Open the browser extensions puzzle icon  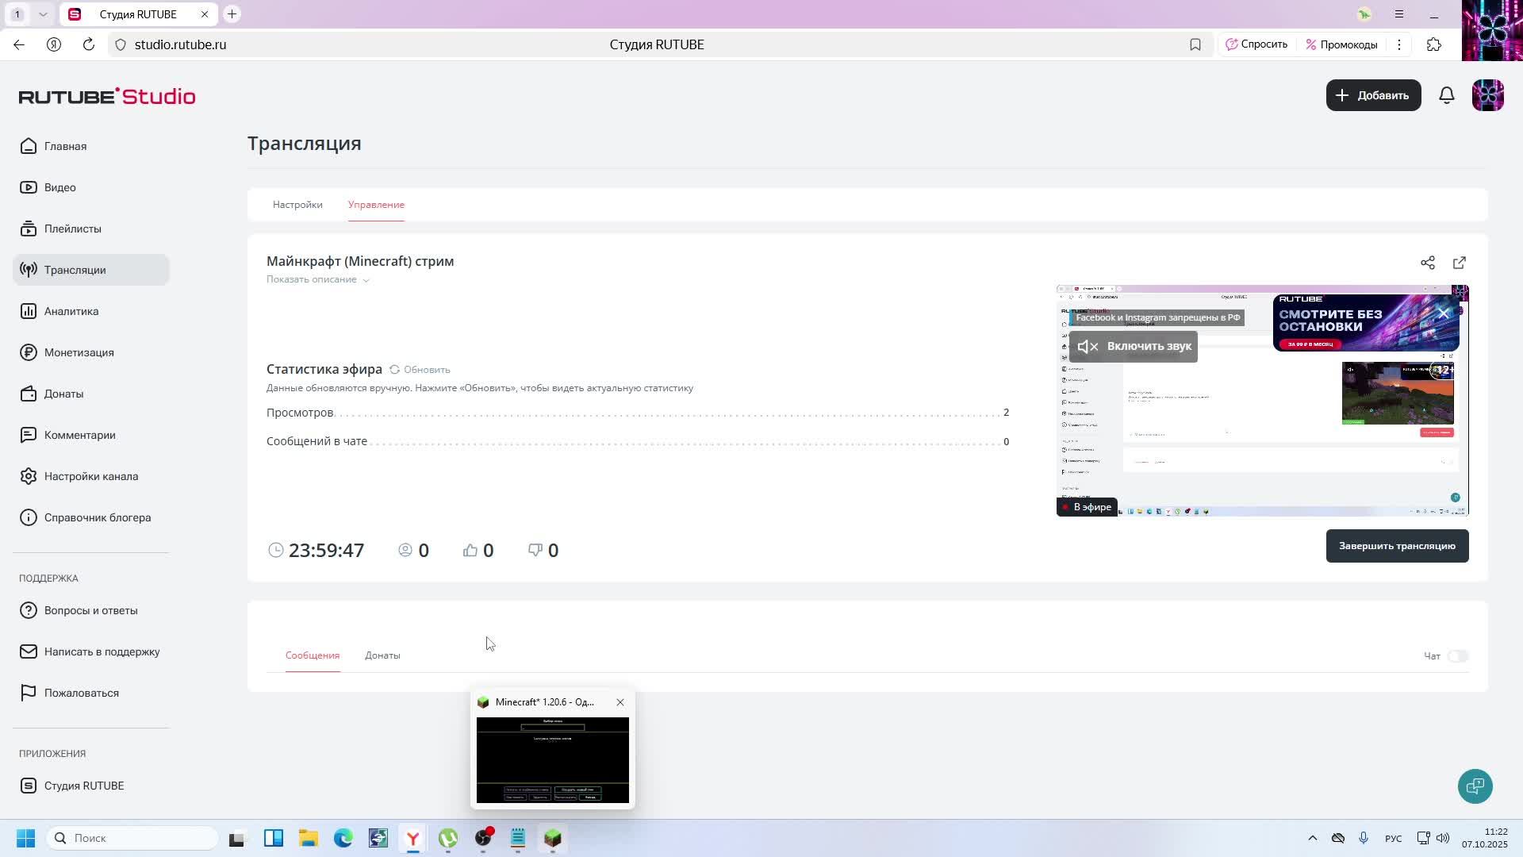1434,44
